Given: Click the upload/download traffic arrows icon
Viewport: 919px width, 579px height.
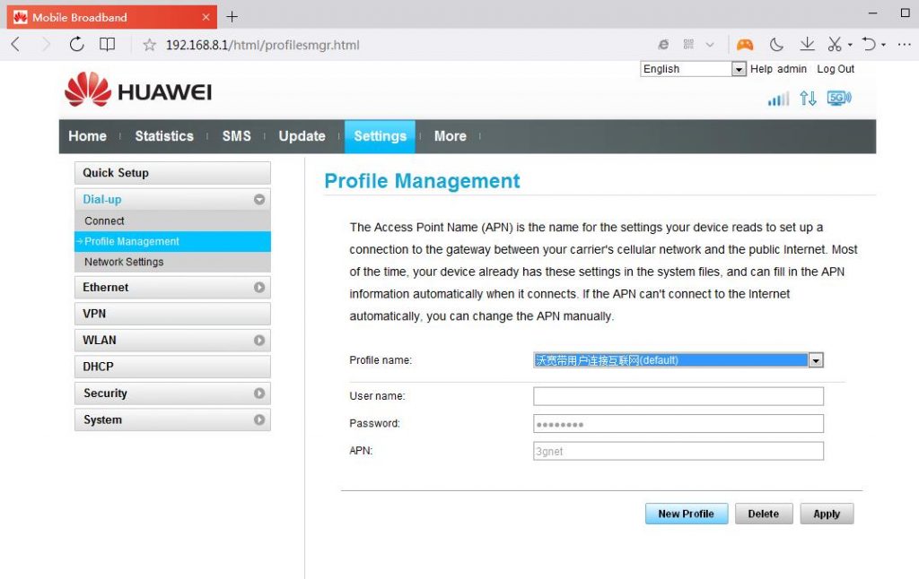Looking at the screenshot, I should (808, 98).
